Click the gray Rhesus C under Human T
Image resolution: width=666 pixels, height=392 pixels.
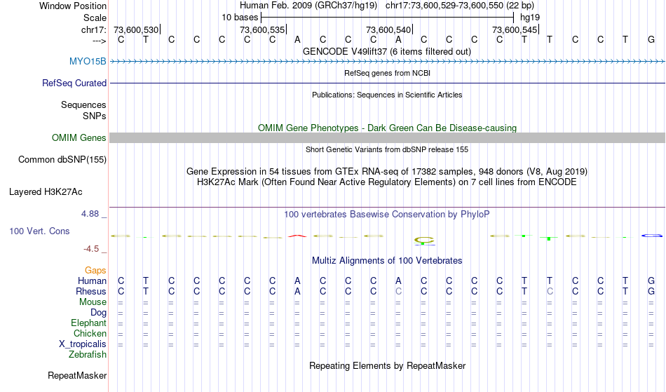pyautogui.click(x=550, y=291)
